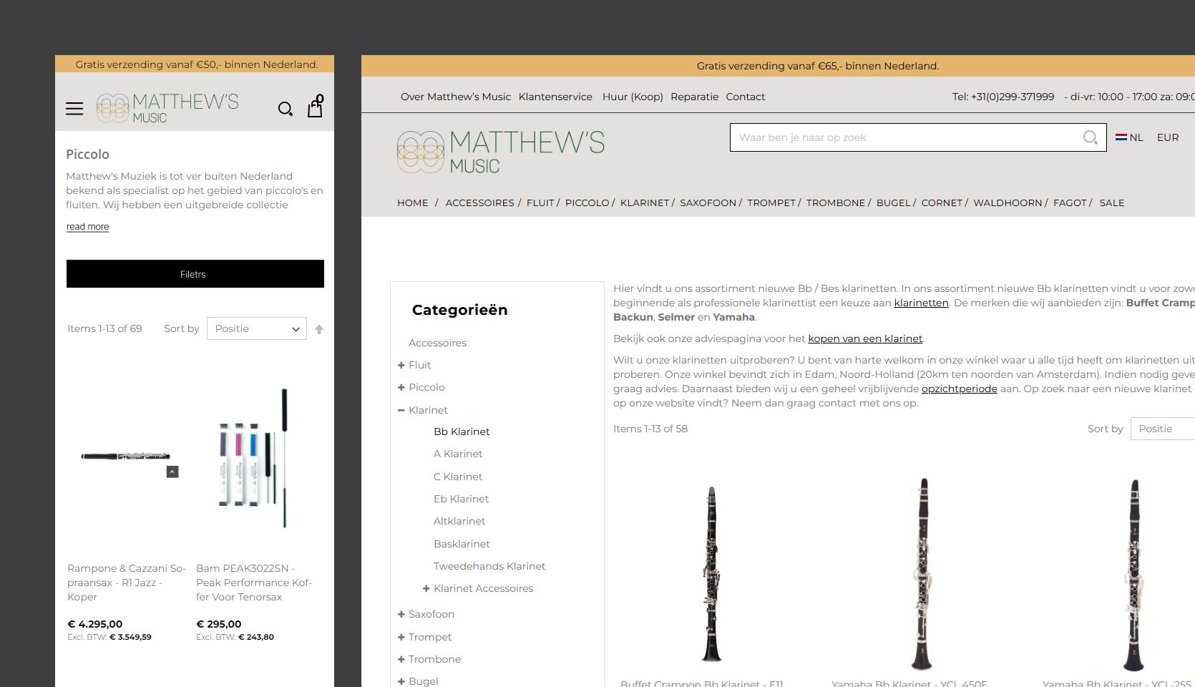Select A Klarinet subcategory

[x=458, y=454]
